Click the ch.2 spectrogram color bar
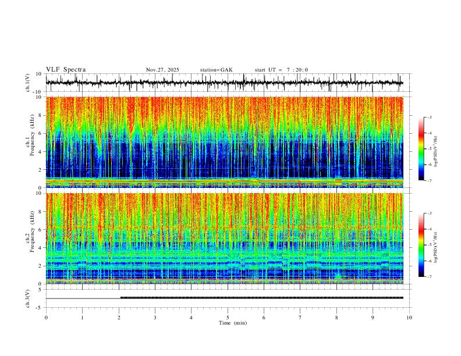The height and width of the screenshot is (356, 461). pos(421,245)
